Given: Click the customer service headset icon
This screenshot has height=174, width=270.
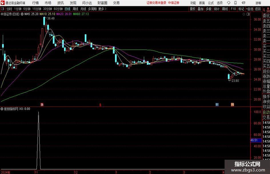Looking at the screenshot, I should pyautogui.click(x=229, y=3).
